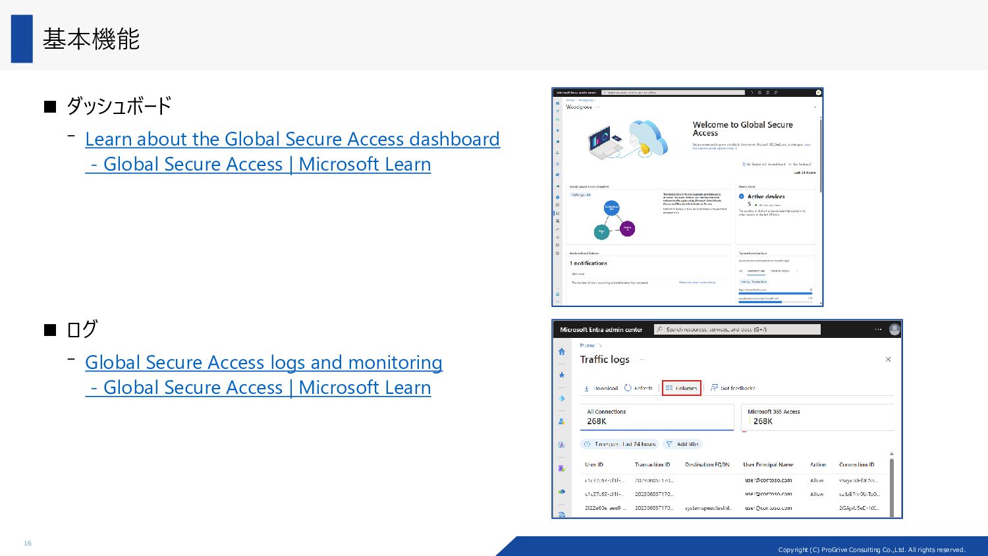The width and height of the screenshot is (988, 556).
Task: Open the Global Secure Access logs and monitoring link
Action: tap(263, 375)
